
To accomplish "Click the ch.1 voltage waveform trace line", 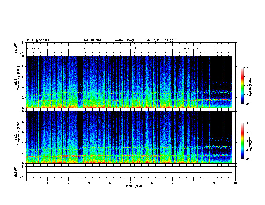I will [129, 48].
